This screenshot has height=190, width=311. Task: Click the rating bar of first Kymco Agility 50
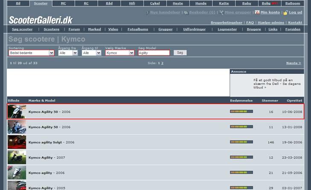[241, 111]
